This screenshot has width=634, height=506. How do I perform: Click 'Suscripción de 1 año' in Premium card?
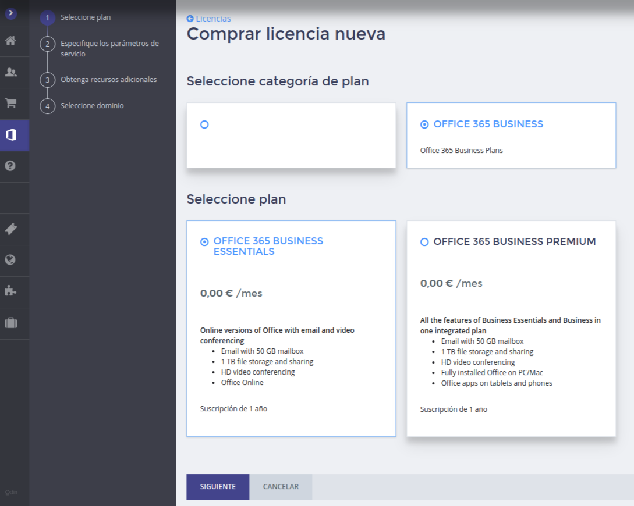tap(454, 409)
